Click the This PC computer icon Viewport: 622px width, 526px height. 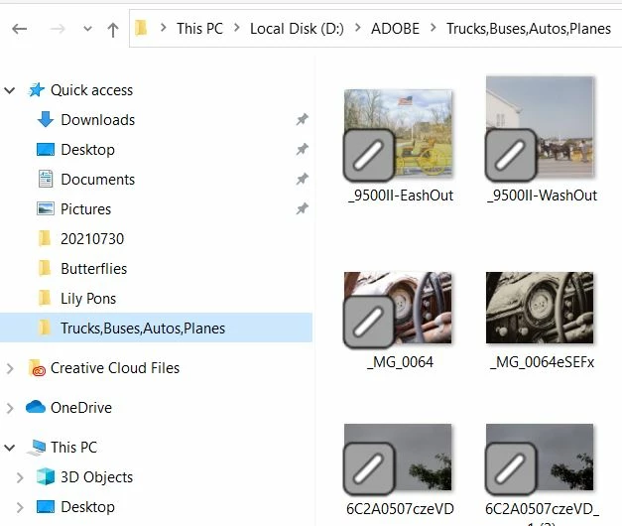point(37,448)
